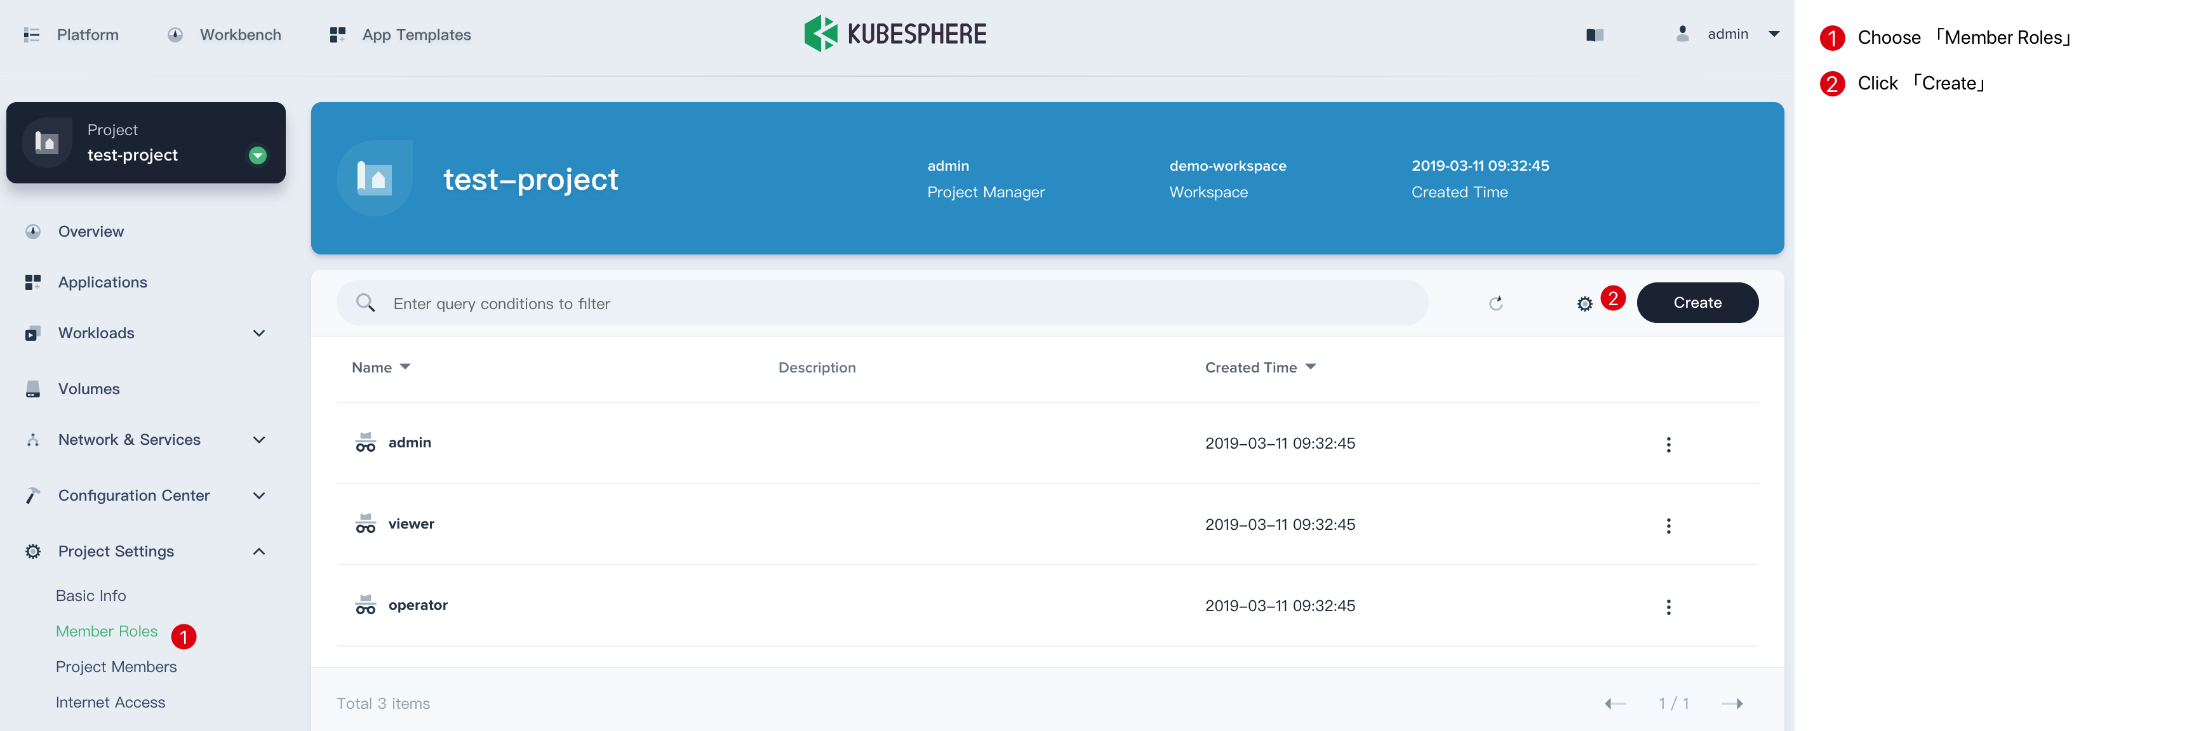
Task: Click the large test-project banner icon
Action: coord(374,178)
